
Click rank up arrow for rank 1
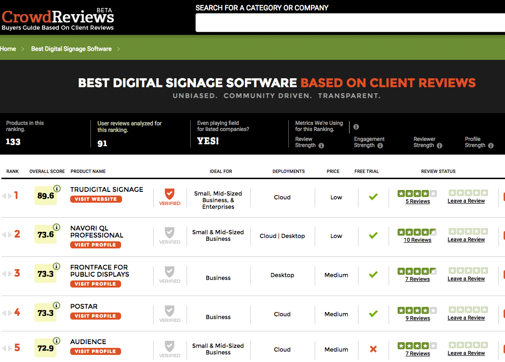(x=4, y=196)
